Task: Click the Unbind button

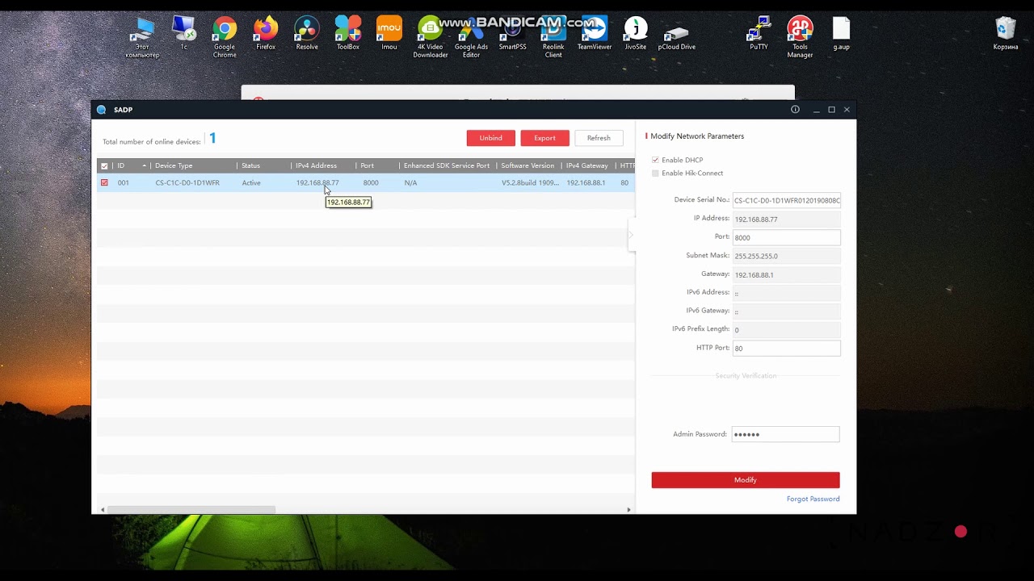Action: point(490,138)
